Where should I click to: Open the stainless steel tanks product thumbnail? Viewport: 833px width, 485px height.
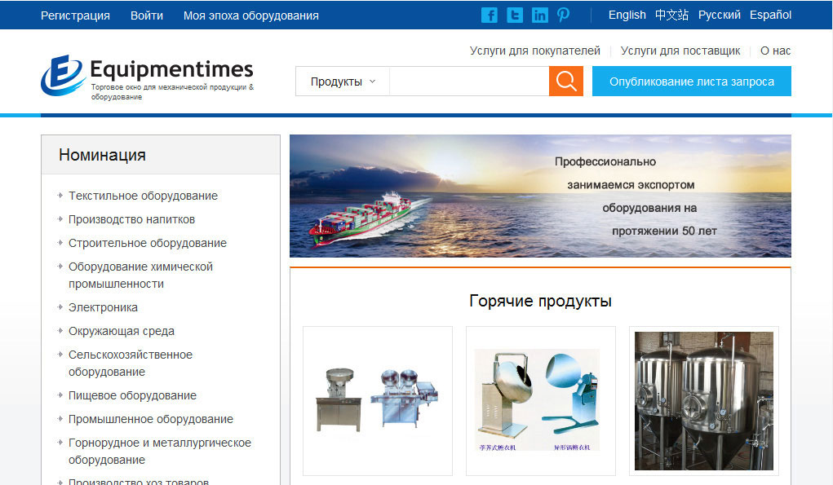click(703, 400)
